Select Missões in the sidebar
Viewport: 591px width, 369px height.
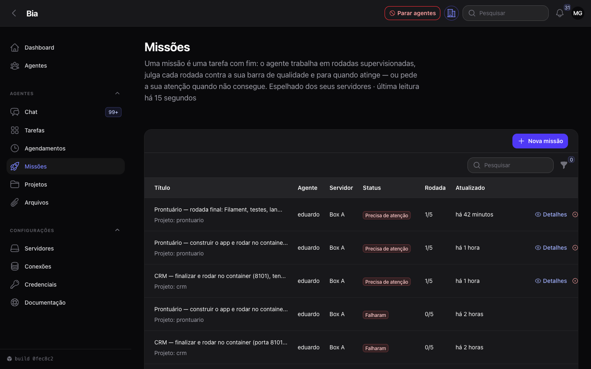coord(66,166)
